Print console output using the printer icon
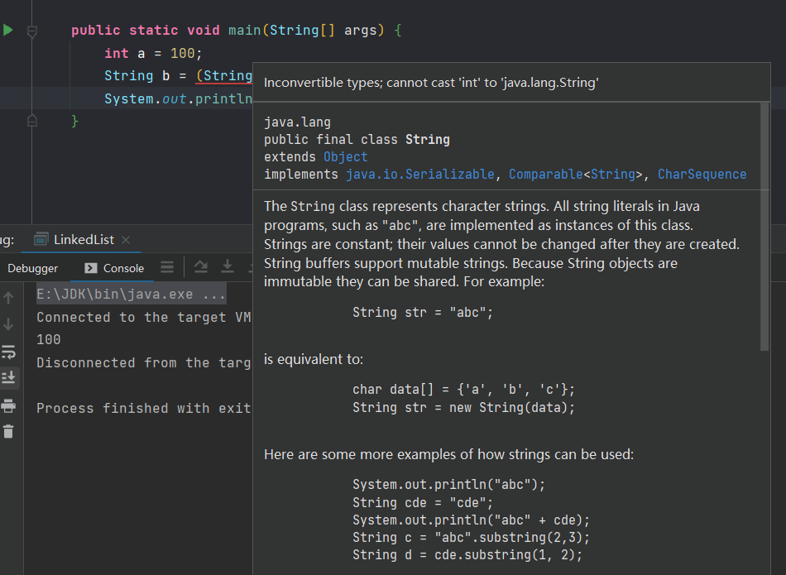The image size is (786, 575). pyautogui.click(x=9, y=406)
